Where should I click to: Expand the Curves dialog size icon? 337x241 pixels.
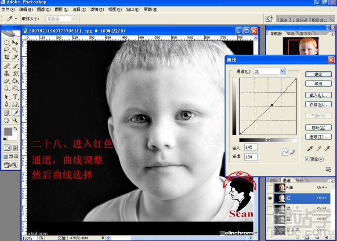(x=328, y=169)
